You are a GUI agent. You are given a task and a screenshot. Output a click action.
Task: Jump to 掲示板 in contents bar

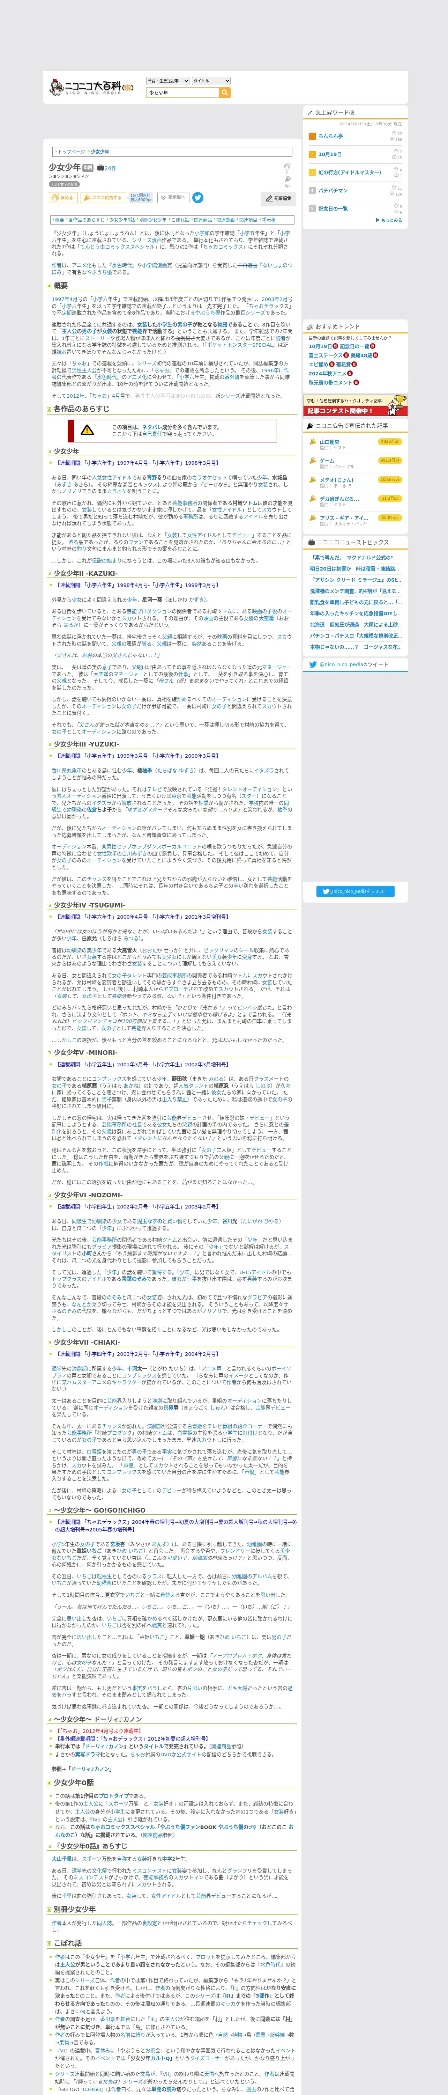[x=269, y=220]
